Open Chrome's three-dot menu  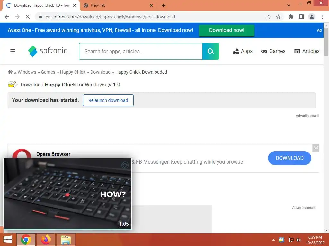tap(322, 17)
